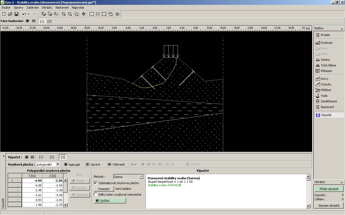This screenshot has width=345, height=215.
Task: Open the Metoda Sarma dropdown
Action: coord(141,177)
